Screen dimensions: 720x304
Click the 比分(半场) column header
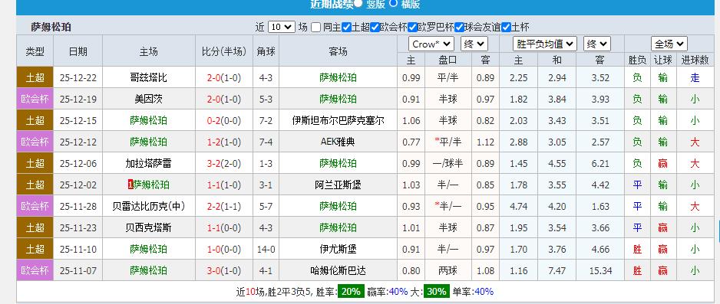223,51
